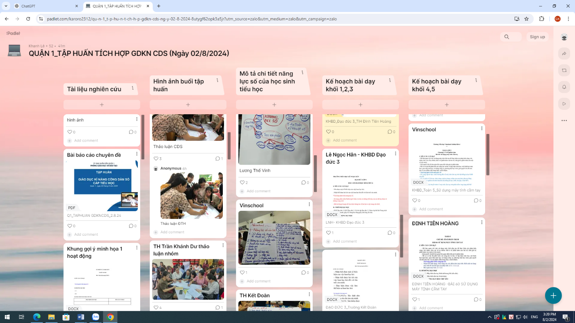
Task: Like the KHBD_Toán 5 máy tính cầm tay post
Action: (415, 200)
